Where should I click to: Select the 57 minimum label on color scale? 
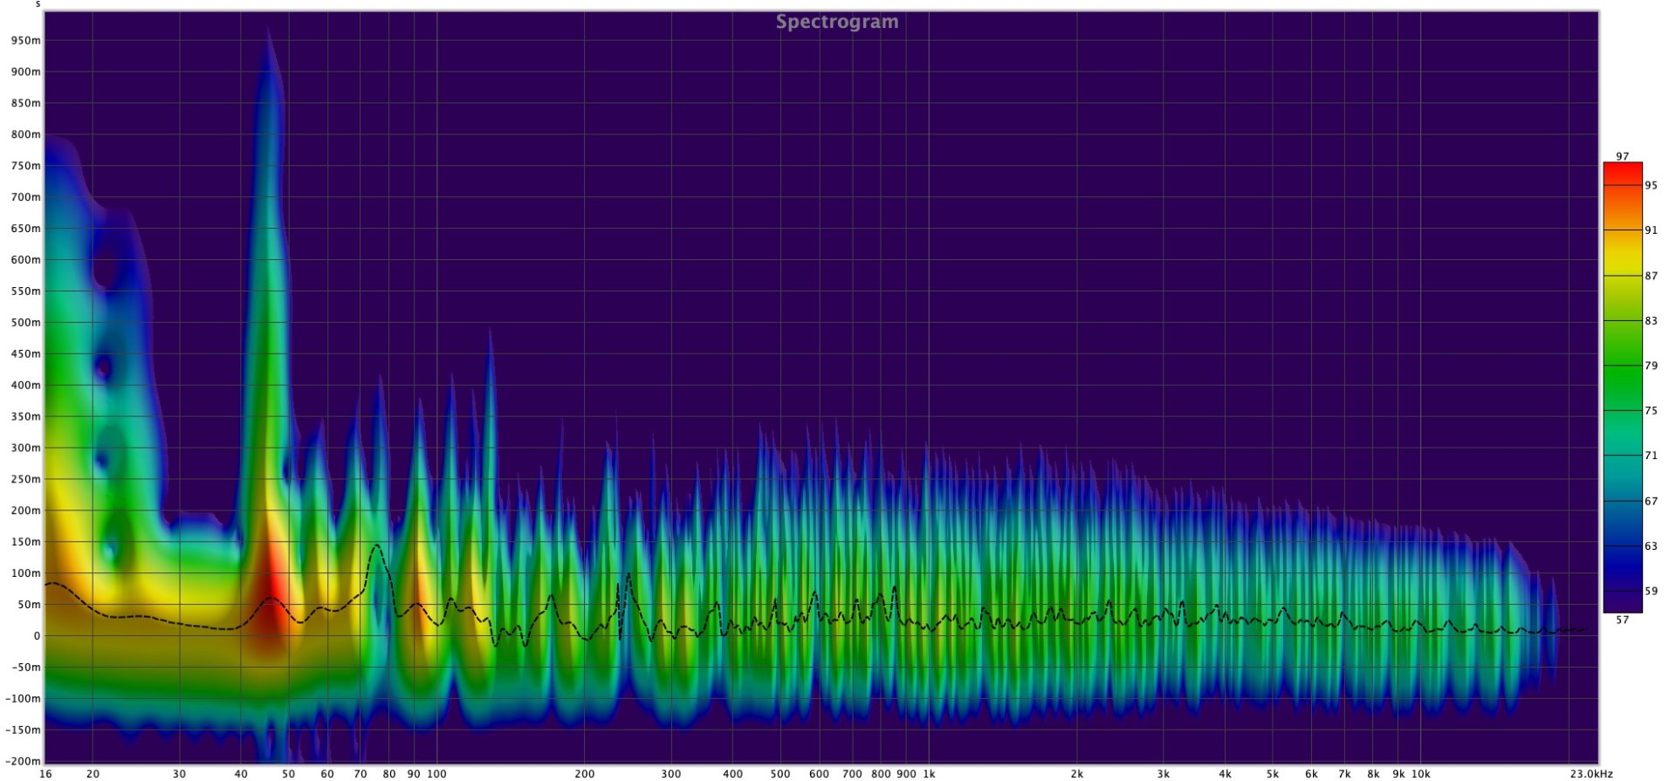[x=1622, y=620]
